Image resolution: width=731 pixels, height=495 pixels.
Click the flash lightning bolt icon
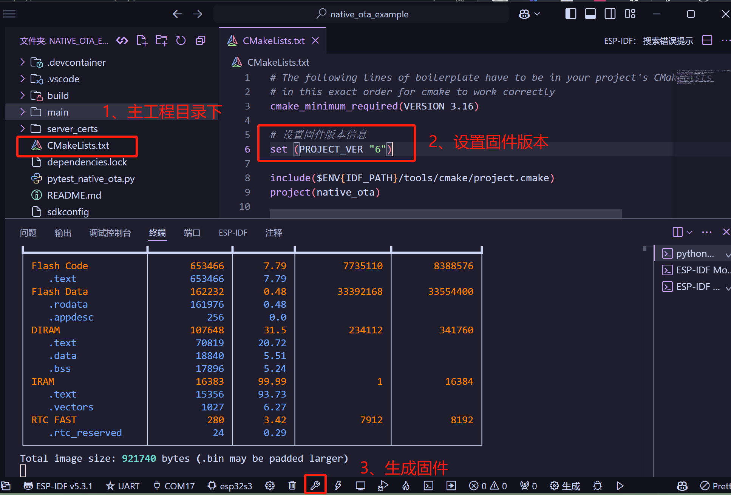(338, 486)
